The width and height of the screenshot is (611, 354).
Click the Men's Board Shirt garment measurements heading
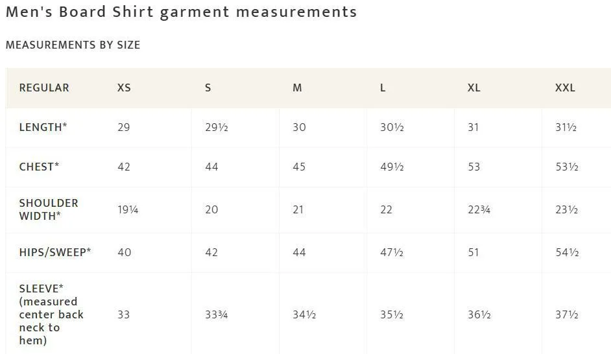click(x=181, y=12)
